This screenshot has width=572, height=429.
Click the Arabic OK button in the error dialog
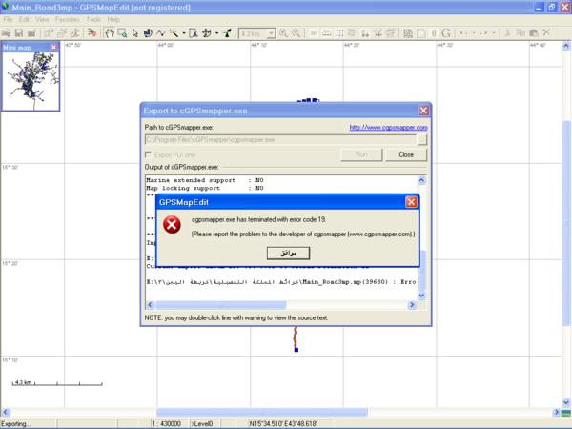tap(288, 254)
